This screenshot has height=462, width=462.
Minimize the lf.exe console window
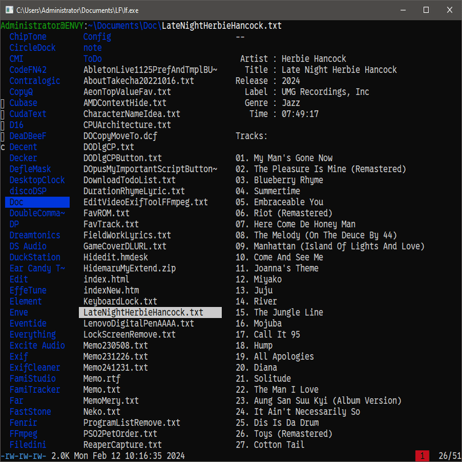tap(403, 10)
